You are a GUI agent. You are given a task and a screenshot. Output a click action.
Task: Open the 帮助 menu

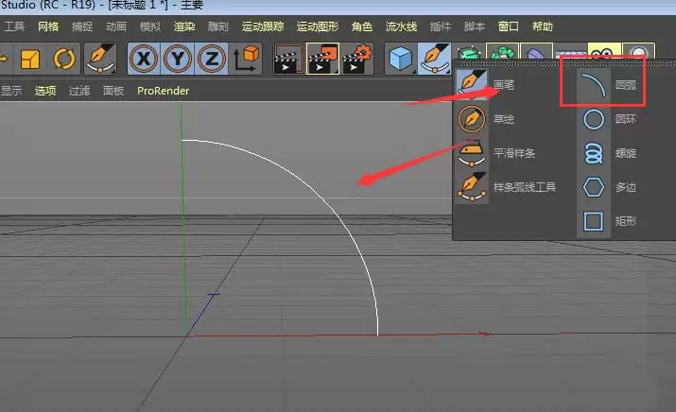pos(543,26)
